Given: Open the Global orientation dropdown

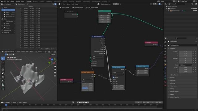Looking at the screenshot, I should tap(40, 52).
